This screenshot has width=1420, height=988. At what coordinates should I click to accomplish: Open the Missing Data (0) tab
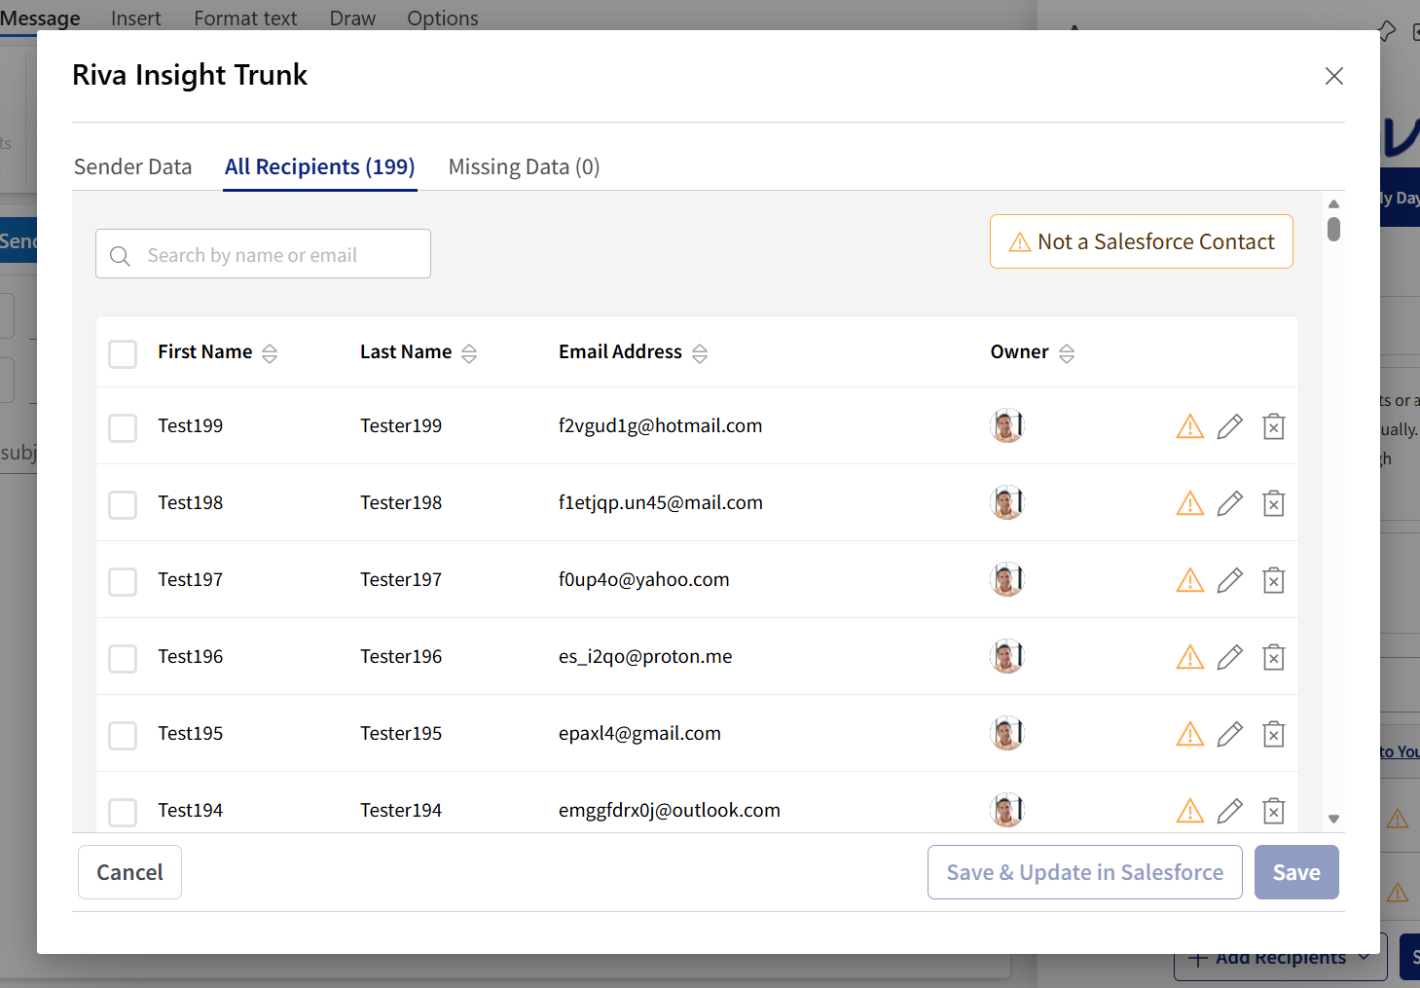pyautogui.click(x=524, y=167)
